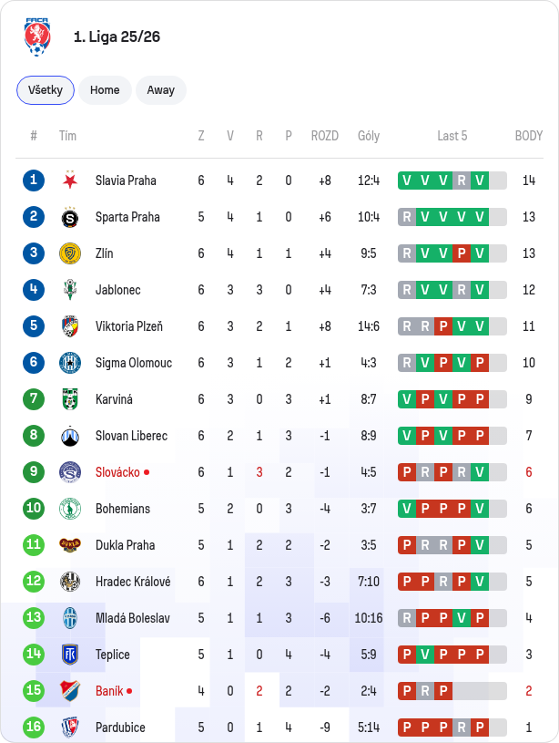
Task: Click the Sparta Praha club crest
Action: (x=70, y=217)
